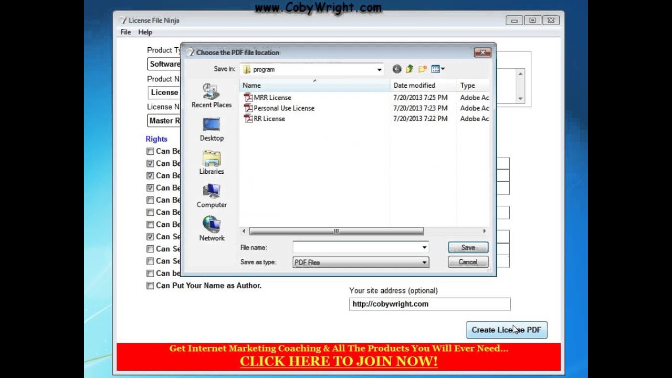672x378 pixels.
Task: Click scroll down arrow in top-right list box
Action: point(520,98)
